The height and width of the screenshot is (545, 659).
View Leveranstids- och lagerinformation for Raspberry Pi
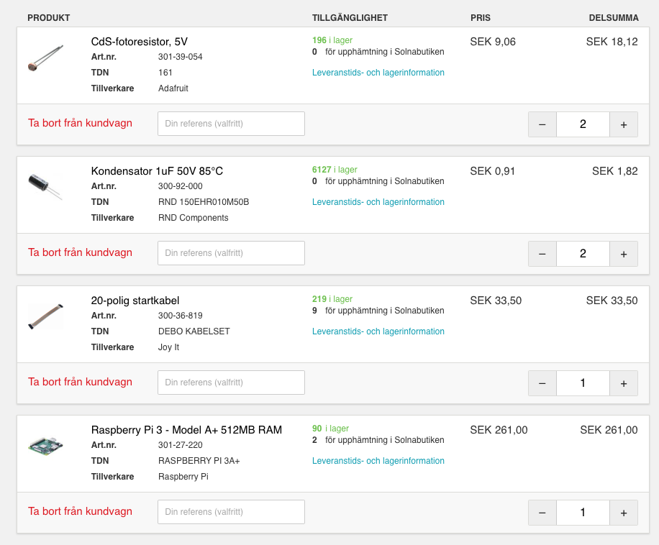pos(378,461)
